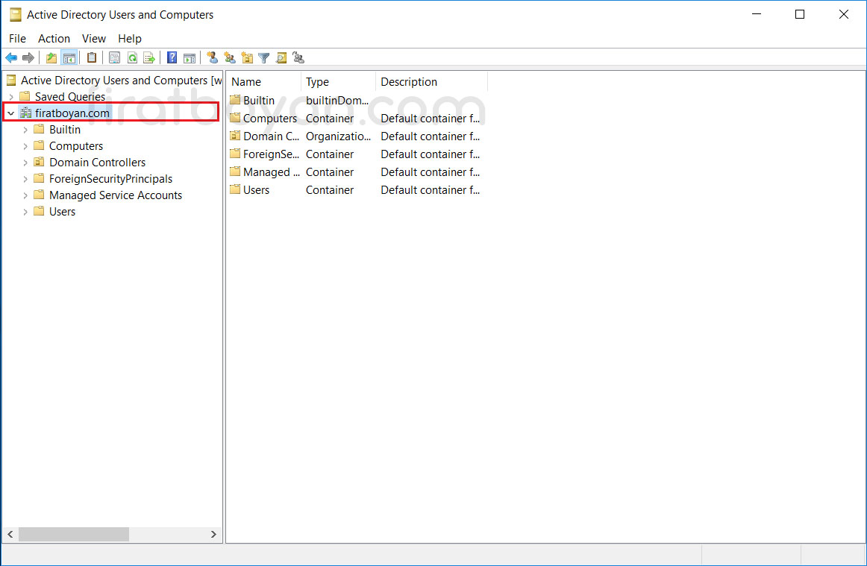Sort by the Type column header
The image size is (867, 566).
339,82
